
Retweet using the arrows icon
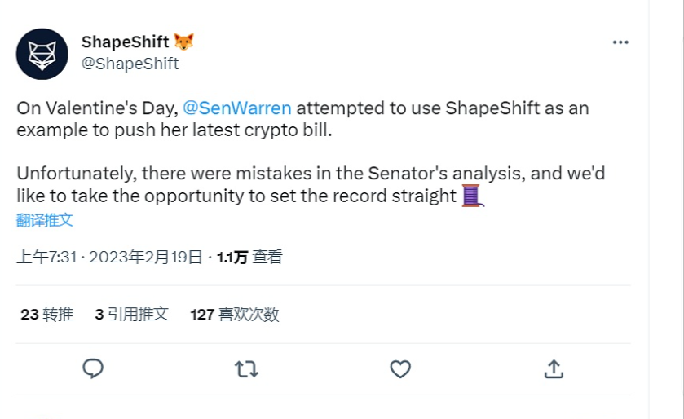click(246, 369)
